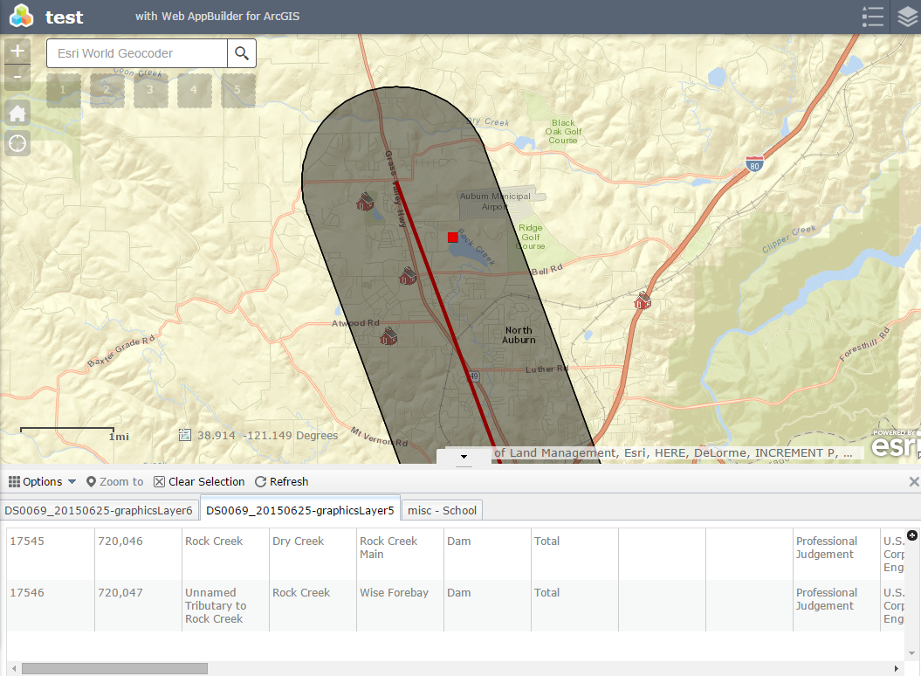Click the horizontal scrollbar thumb of table
The height and width of the screenshot is (676, 921).
click(114, 668)
